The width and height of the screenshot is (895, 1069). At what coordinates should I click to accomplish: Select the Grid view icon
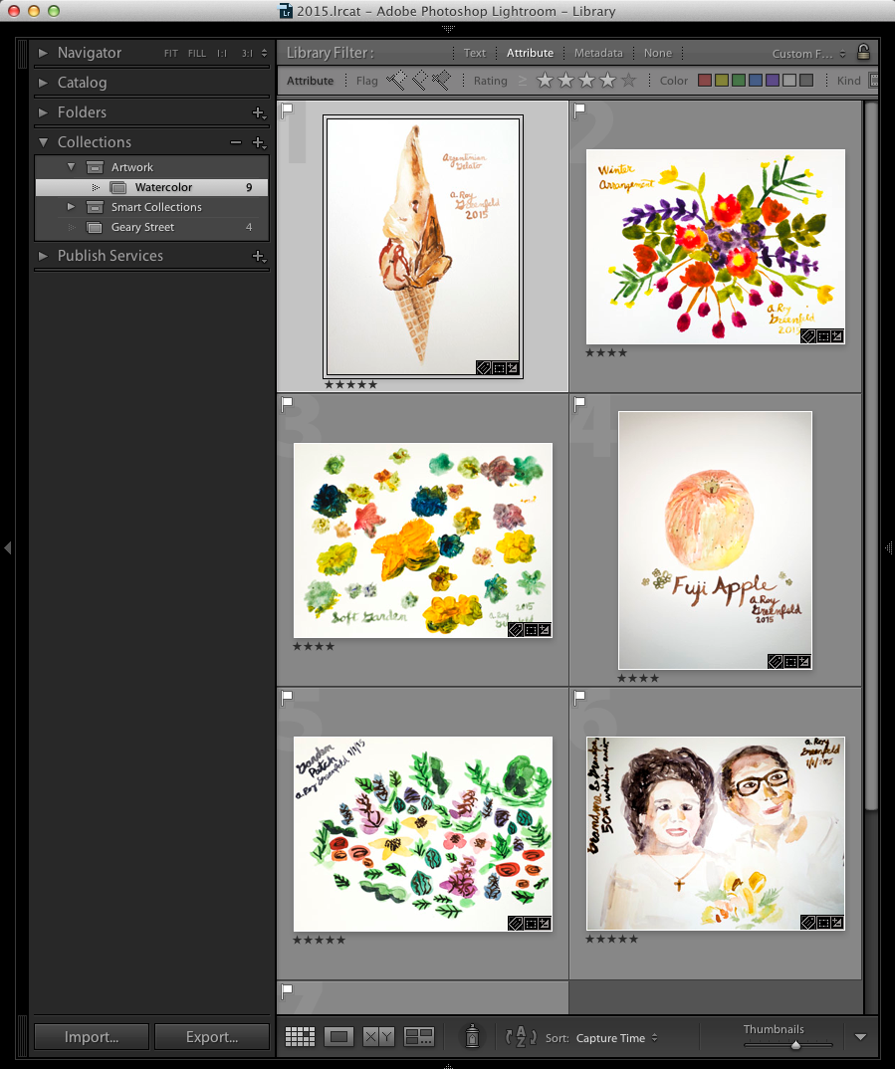point(300,1037)
